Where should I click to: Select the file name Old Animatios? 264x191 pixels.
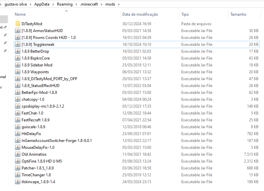(34, 154)
